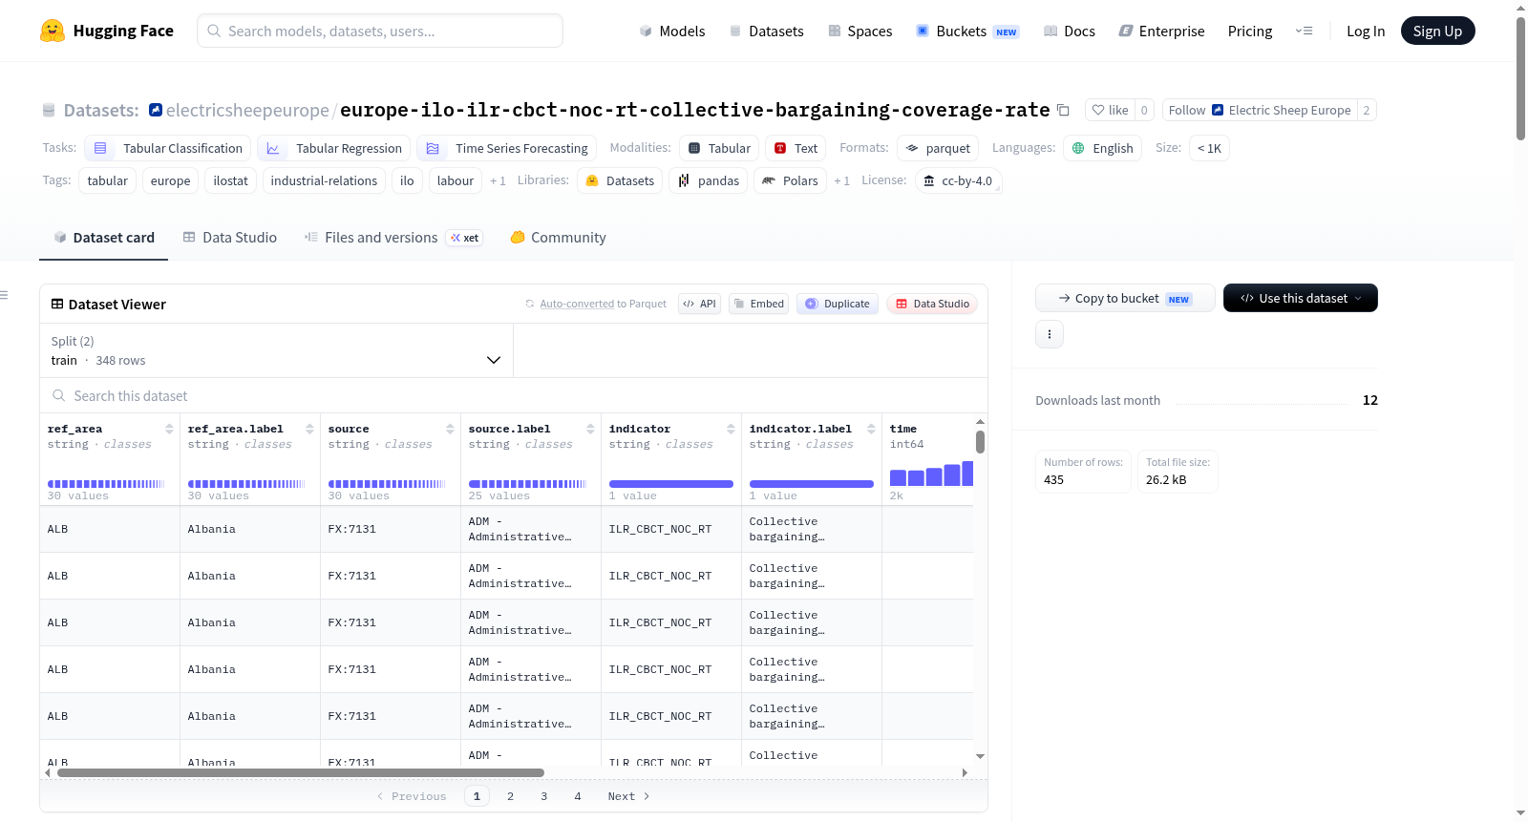The height and width of the screenshot is (822, 1528).
Task: Open the navigation overflow menu icon
Action: point(1304,31)
